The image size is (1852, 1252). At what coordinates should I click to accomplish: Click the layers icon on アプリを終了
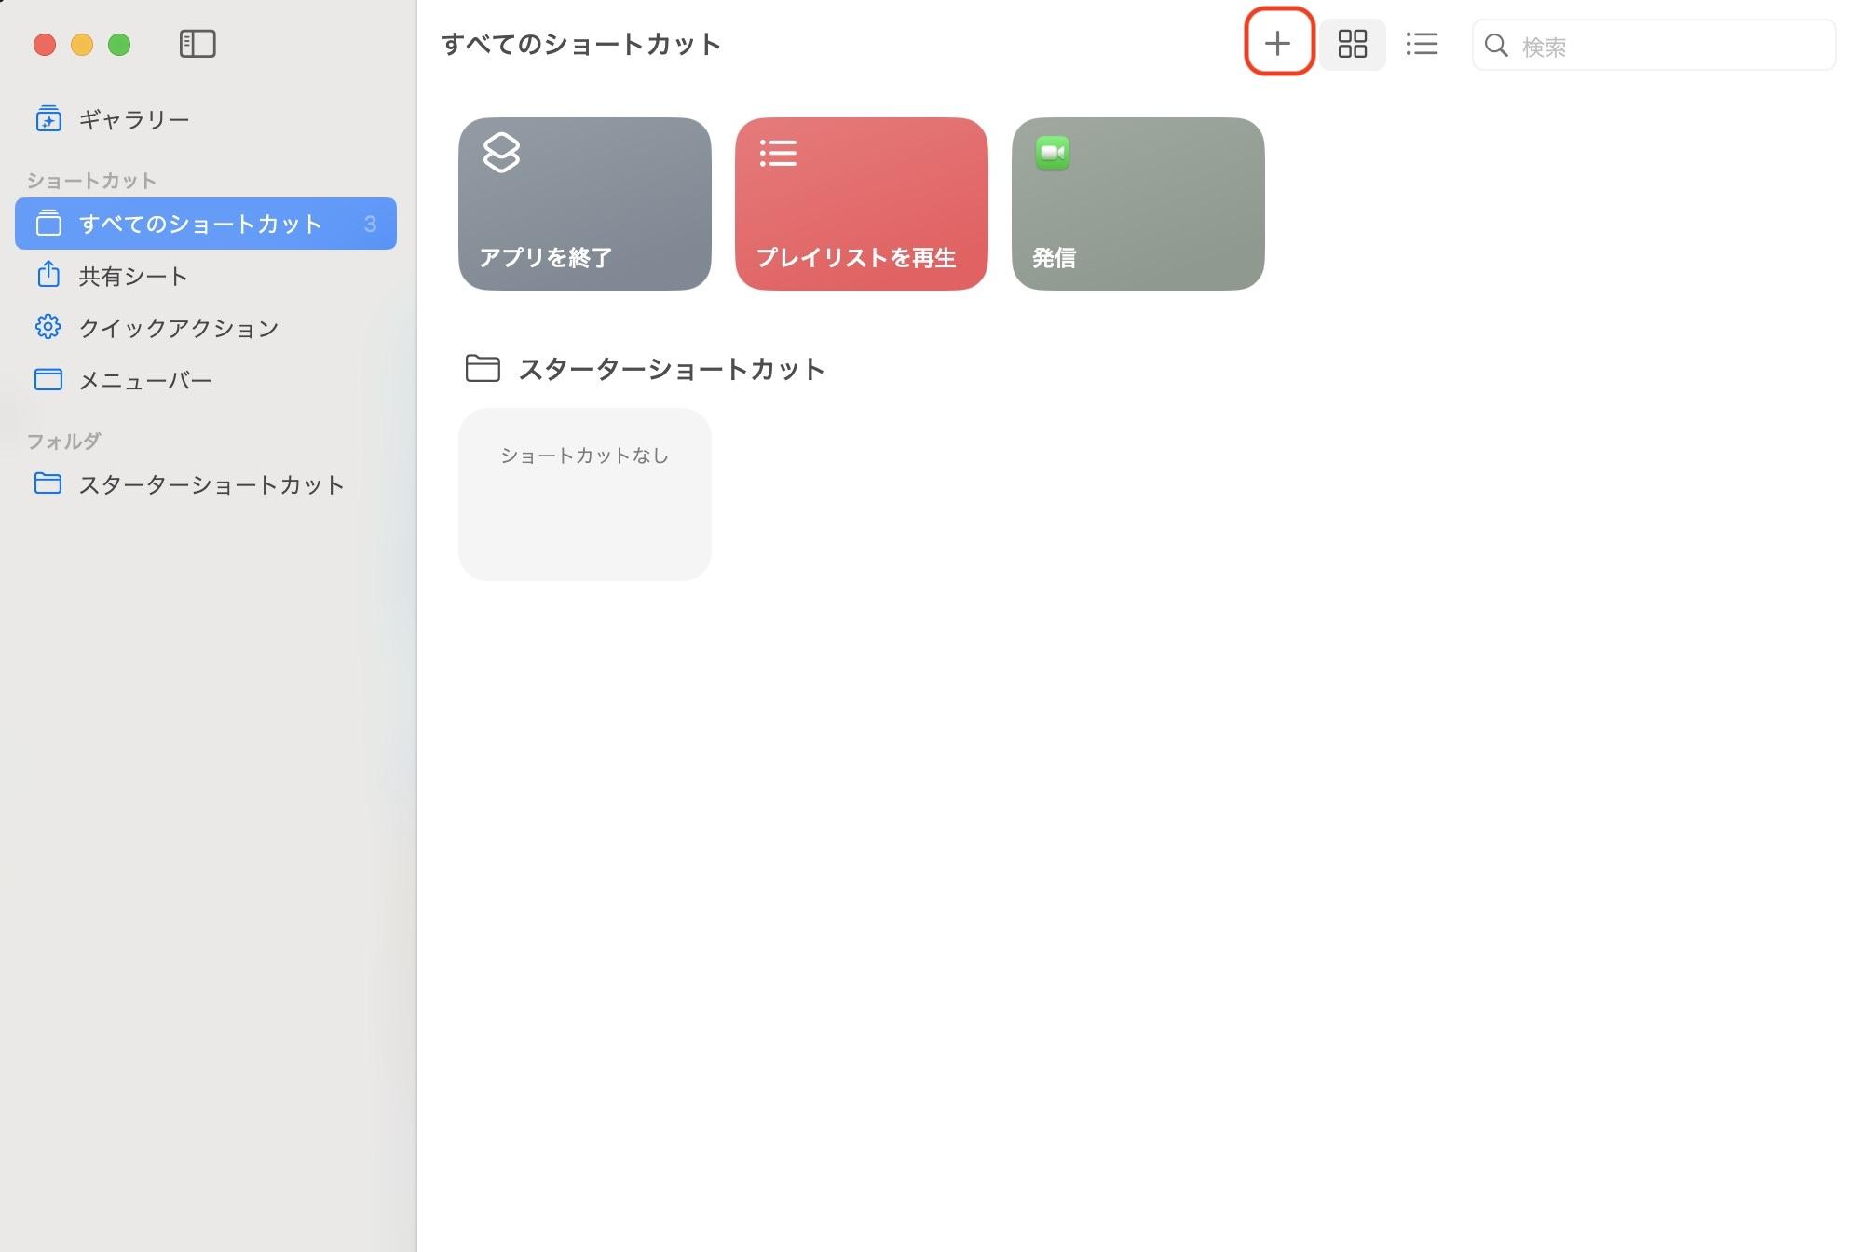pos(501,153)
